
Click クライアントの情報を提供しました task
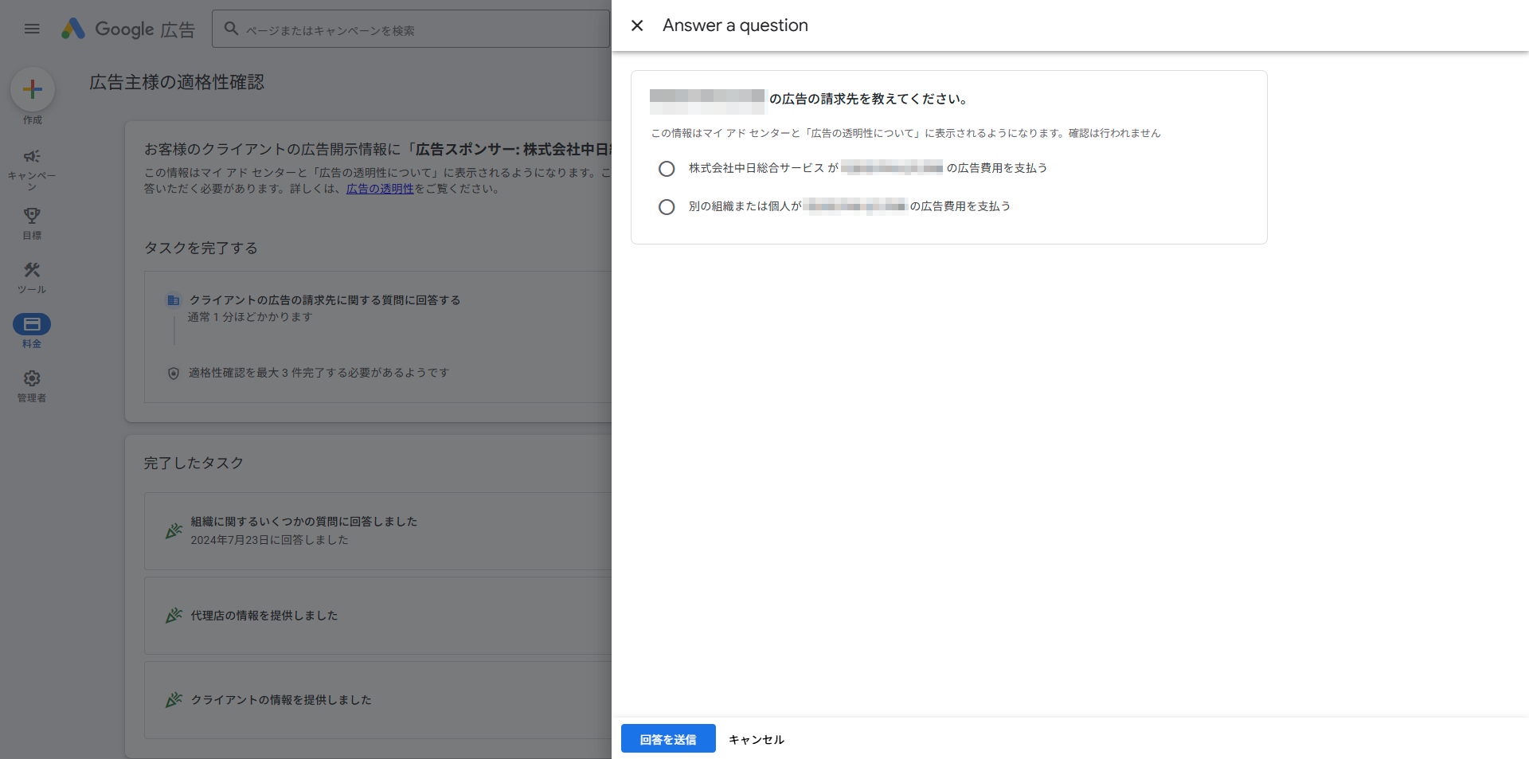click(x=281, y=700)
